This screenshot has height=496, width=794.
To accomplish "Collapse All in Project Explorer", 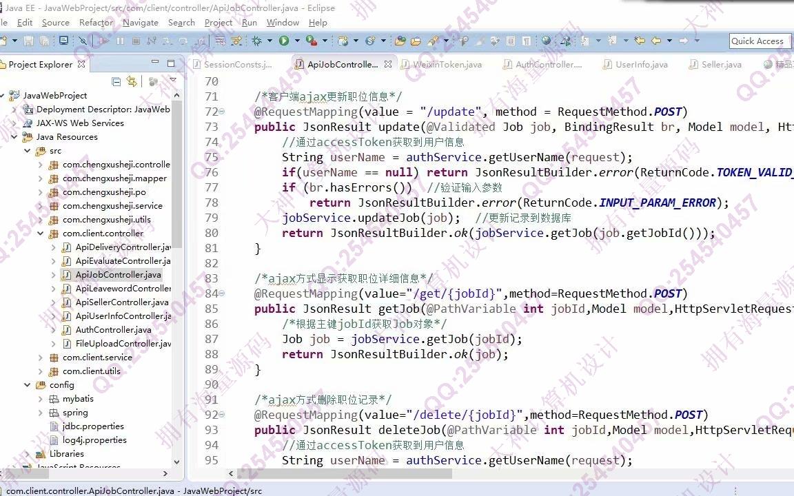I will [x=116, y=81].
